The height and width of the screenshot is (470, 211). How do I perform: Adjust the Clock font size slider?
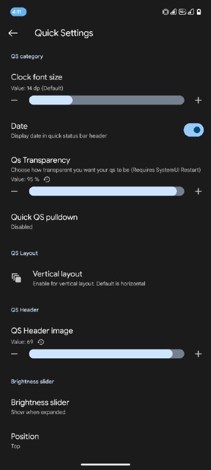pyautogui.click(x=107, y=100)
